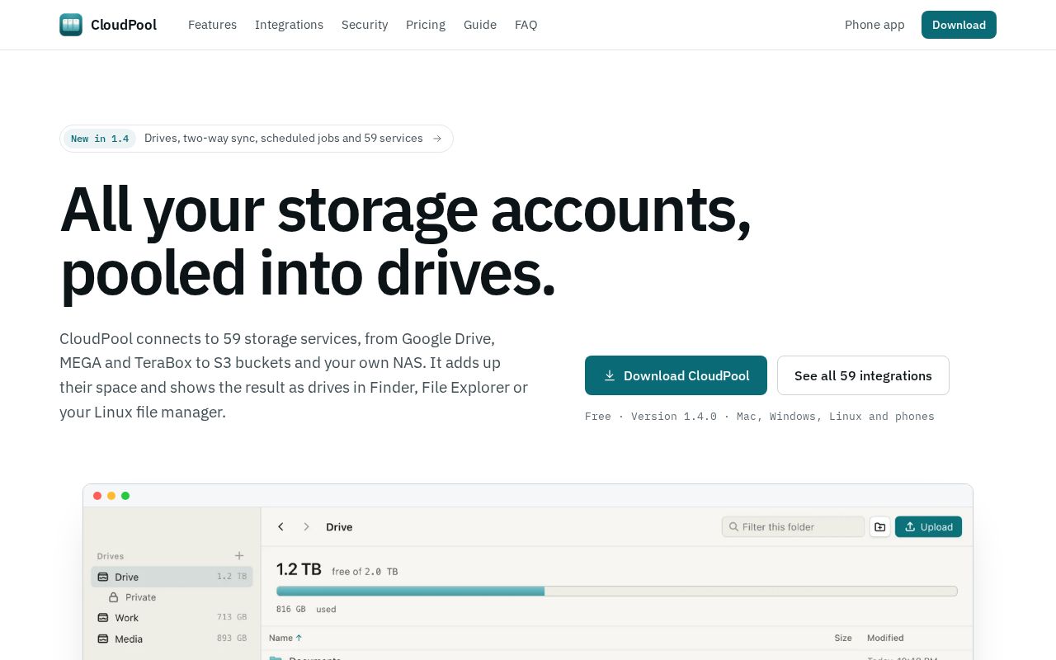Click the green maximize dot of mock window

tap(125, 496)
